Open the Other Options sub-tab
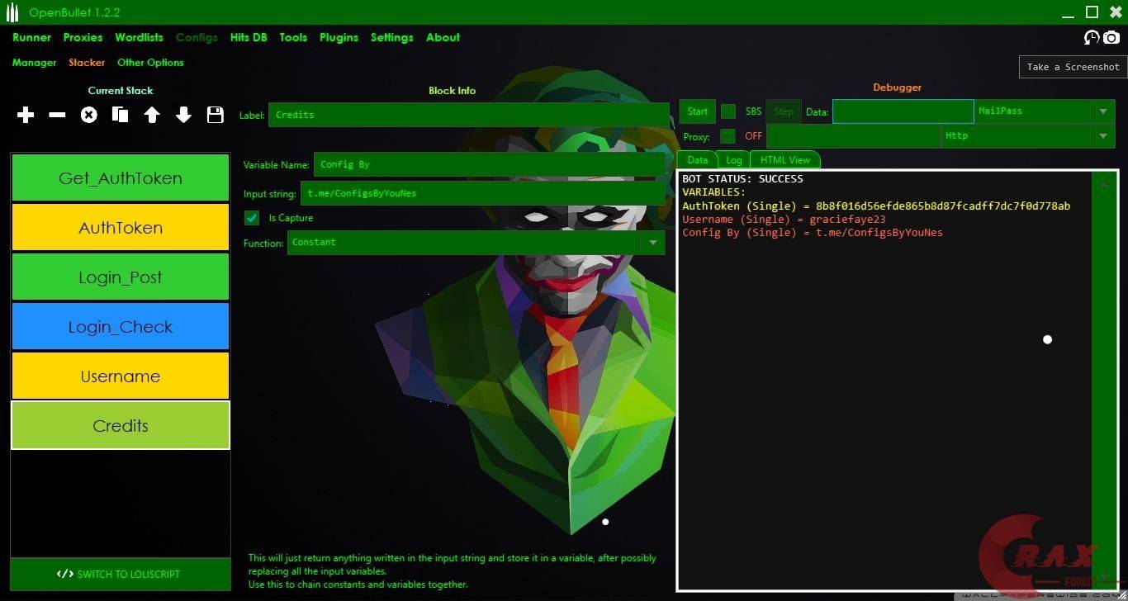This screenshot has width=1128, height=601. tap(150, 63)
